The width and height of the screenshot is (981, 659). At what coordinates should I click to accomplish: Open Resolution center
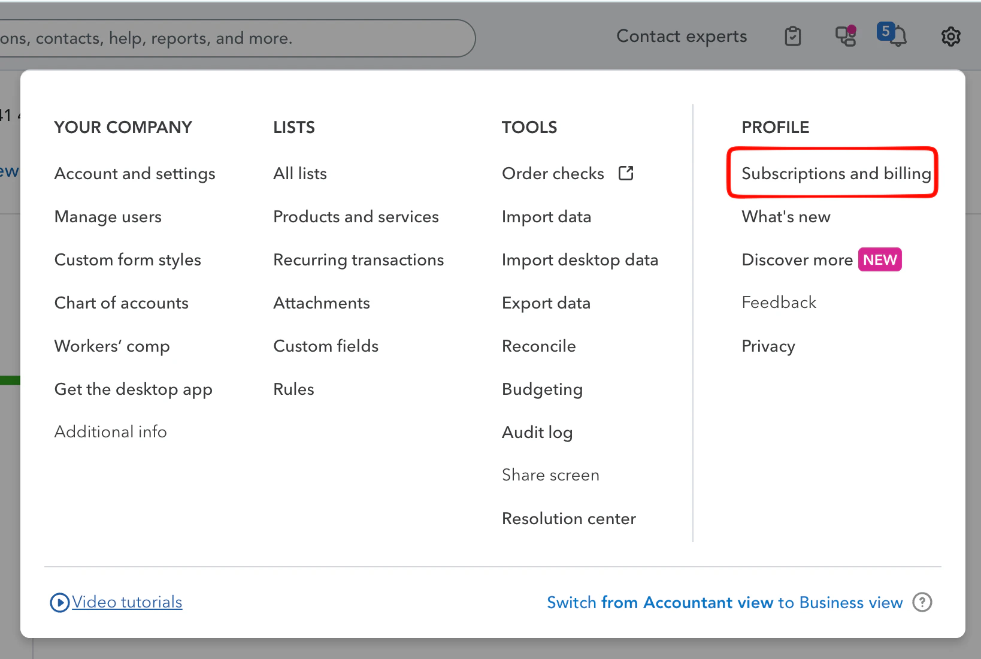569,519
